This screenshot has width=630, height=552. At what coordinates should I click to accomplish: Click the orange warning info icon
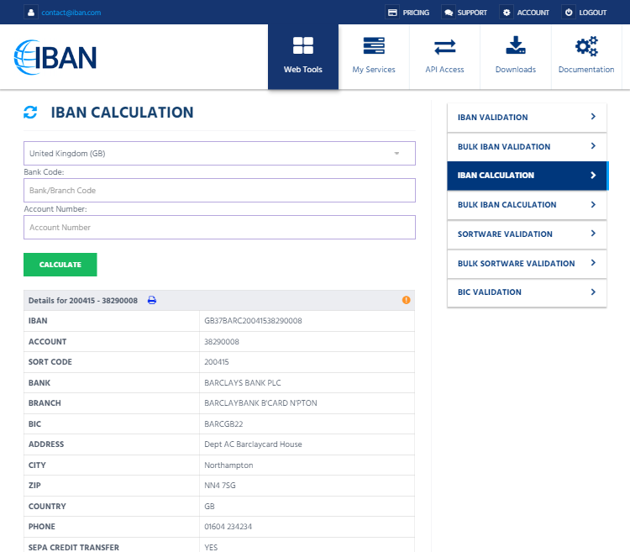tap(407, 300)
